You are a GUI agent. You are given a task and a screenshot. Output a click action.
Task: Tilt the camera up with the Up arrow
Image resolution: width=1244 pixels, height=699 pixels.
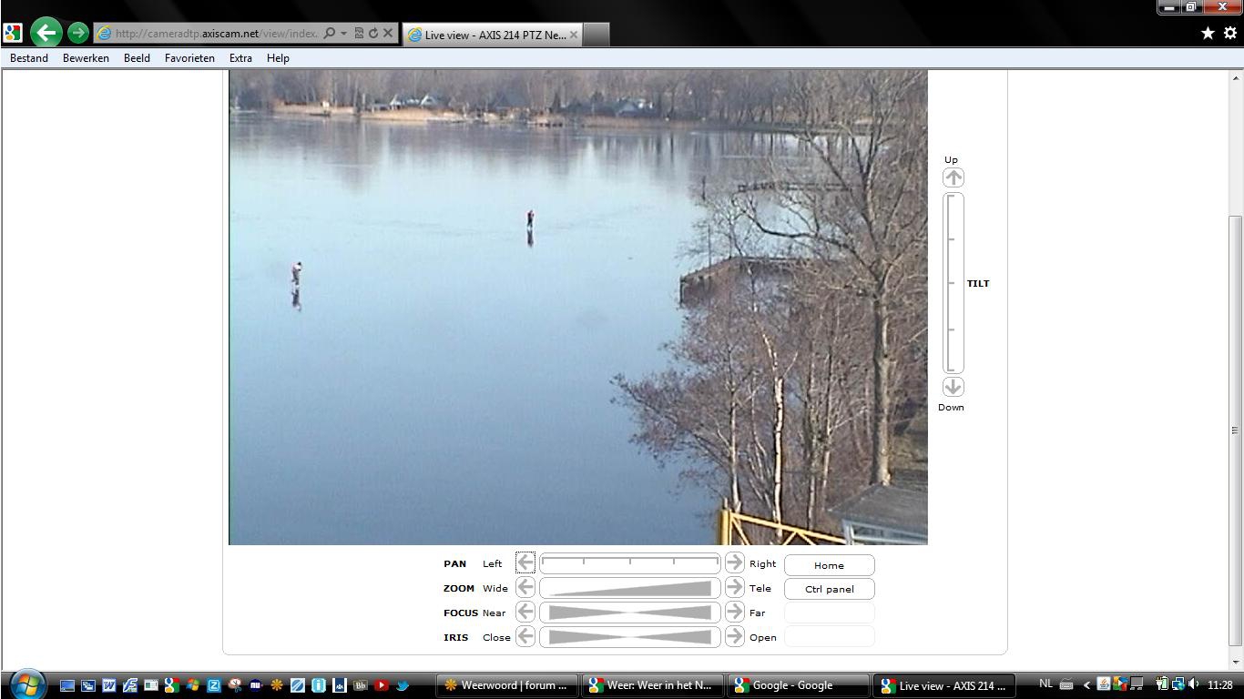[953, 177]
